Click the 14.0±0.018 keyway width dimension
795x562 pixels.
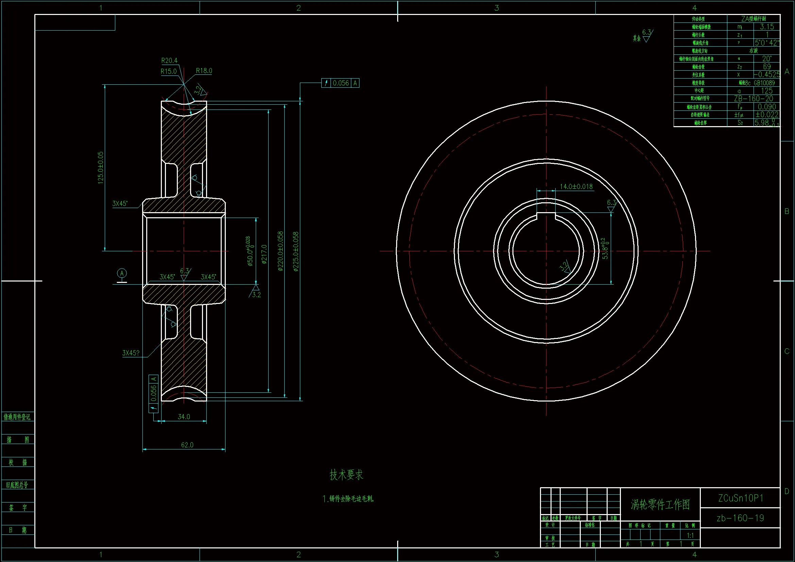[x=576, y=187]
